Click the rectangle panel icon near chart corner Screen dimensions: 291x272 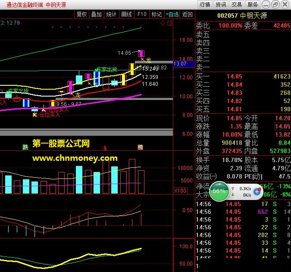click(x=170, y=23)
